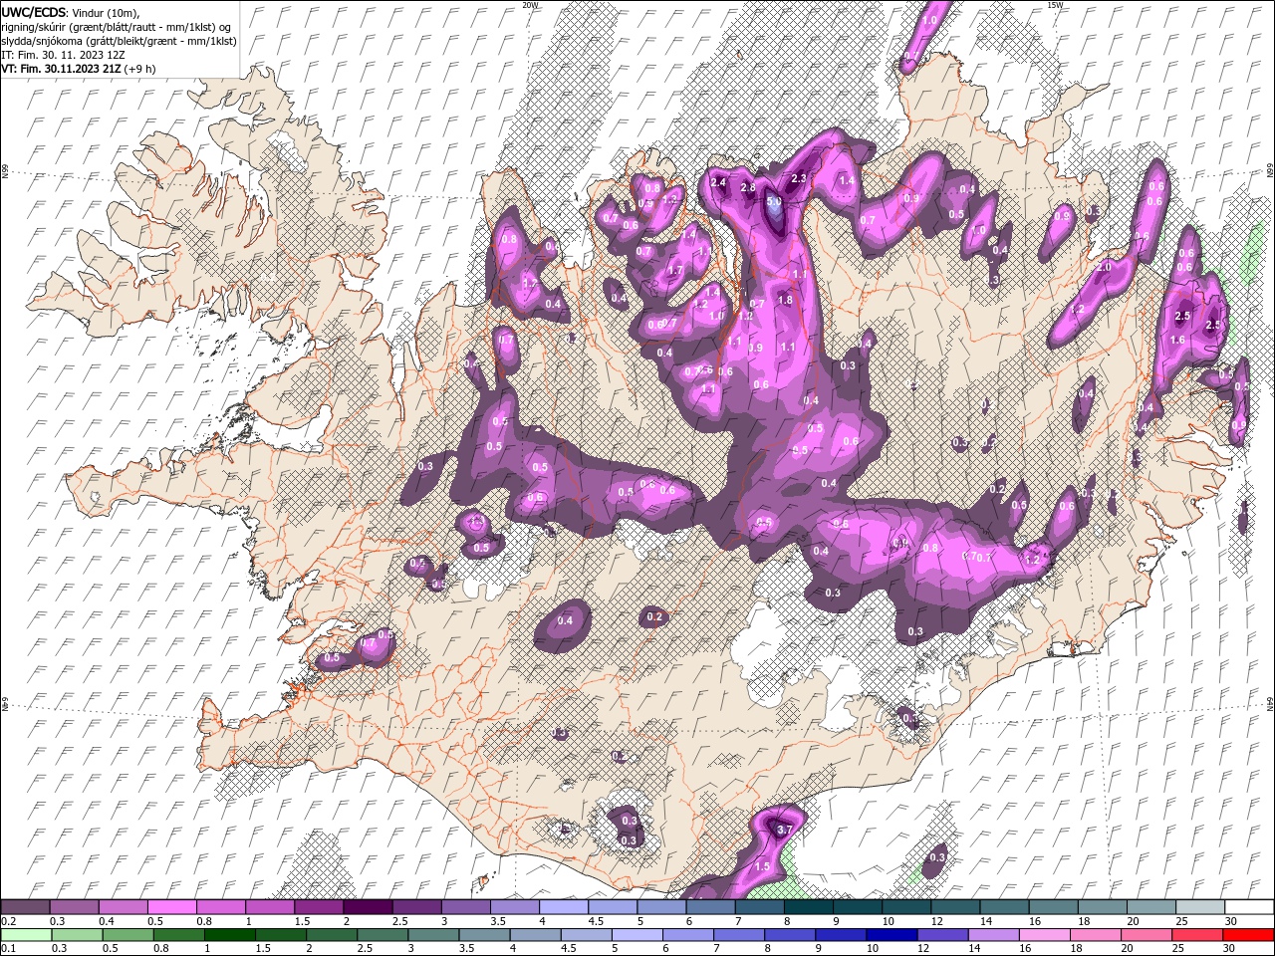The image size is (1275, 956).
Task: Click the 'UWC/ECDS' heading of the map title
Action: click(35, 11)
